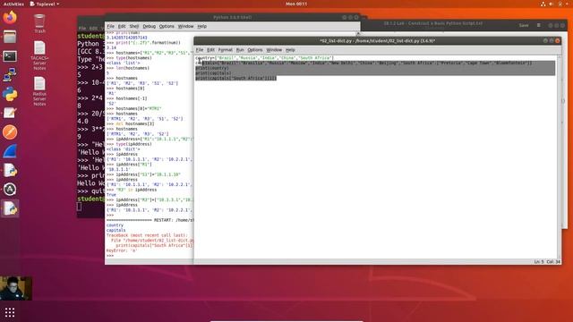Open Format menu in the editor window
The width and height of the screenshot is (573, 322).
225,50
